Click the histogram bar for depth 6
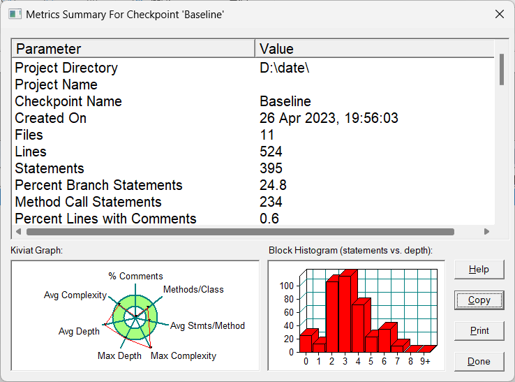515x382 pixels. tap(385, 340)
